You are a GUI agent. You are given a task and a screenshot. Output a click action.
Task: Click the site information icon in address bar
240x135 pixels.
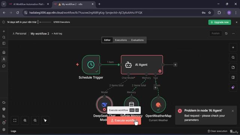point(25,13)
